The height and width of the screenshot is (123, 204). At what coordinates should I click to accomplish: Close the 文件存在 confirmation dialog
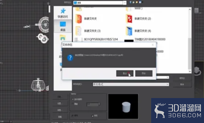153,45
